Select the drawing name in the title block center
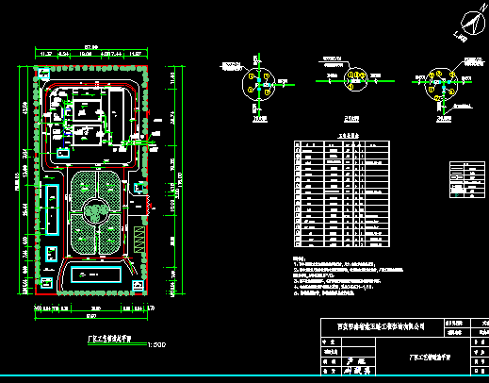Image resolution: width=489 pixels, height=383 pixels. tap(430, 358)
